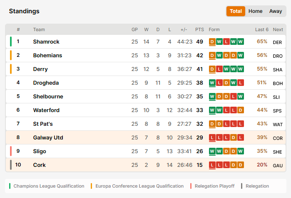Image resolution: width=291 pixels, height=198 pixels.
Task: Select the Waterford table row
Action: coord(146,110)
